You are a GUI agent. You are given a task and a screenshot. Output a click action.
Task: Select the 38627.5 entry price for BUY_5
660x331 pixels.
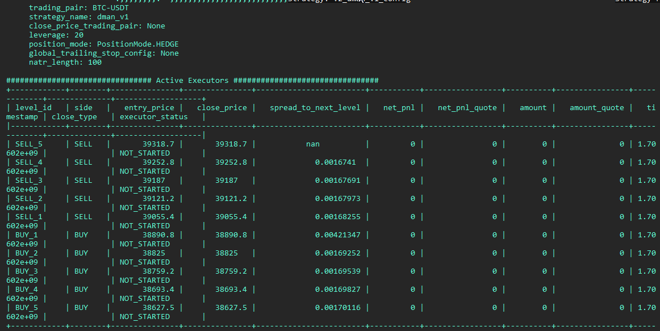[162, 308]
